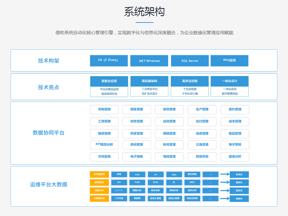This screenshot has width=288, height=216.
Task: Click the 多样化 result tile
Action: pos(239,174)
